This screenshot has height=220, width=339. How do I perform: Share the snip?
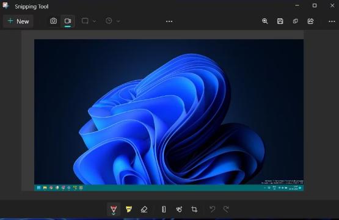[310, 21]
